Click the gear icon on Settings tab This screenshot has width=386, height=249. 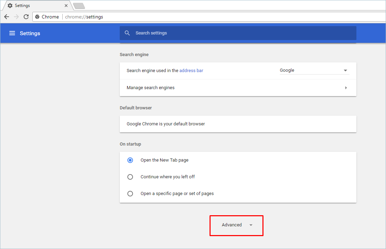pos(10,6)
